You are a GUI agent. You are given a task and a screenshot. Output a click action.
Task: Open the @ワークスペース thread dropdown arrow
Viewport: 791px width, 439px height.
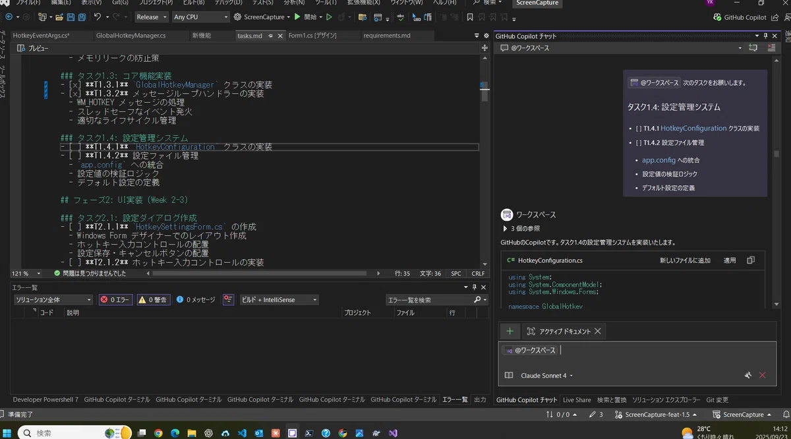tap(740, 48)
